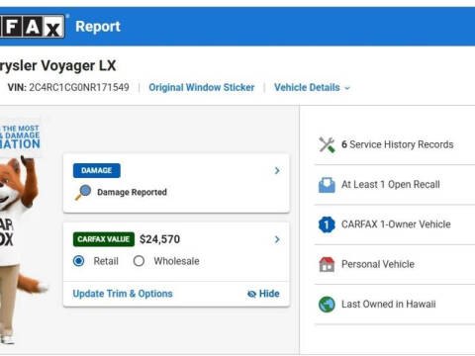Image resolution: width=475 pixels, height=356 pixels.
Task: Expand the CARFAX Value chevron arrow
Action: pyautogui.click(x=277, y=239)
